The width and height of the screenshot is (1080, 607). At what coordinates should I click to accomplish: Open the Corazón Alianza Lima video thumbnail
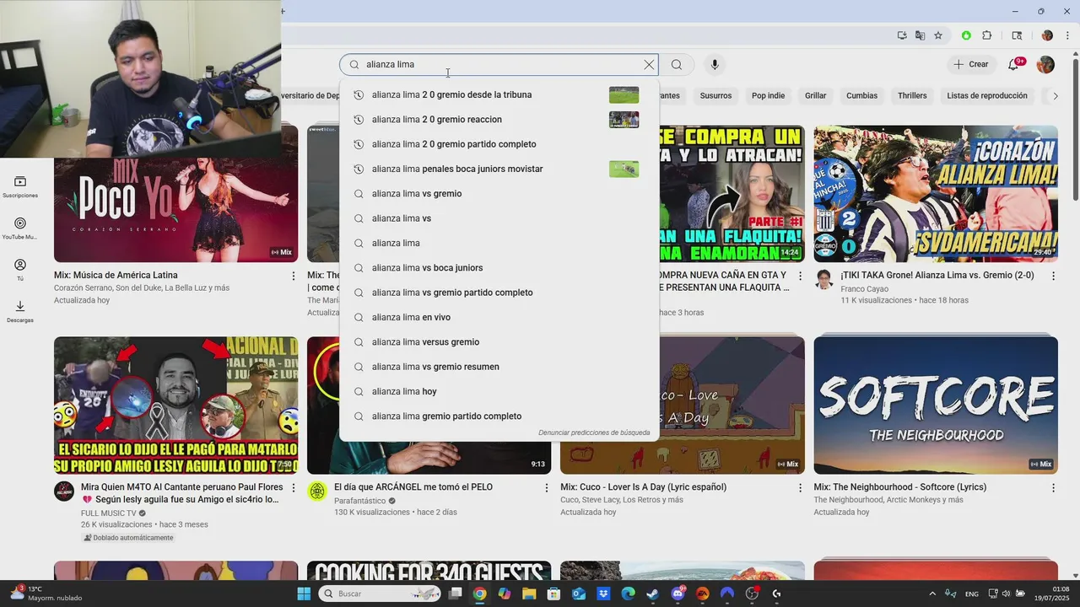936,194
